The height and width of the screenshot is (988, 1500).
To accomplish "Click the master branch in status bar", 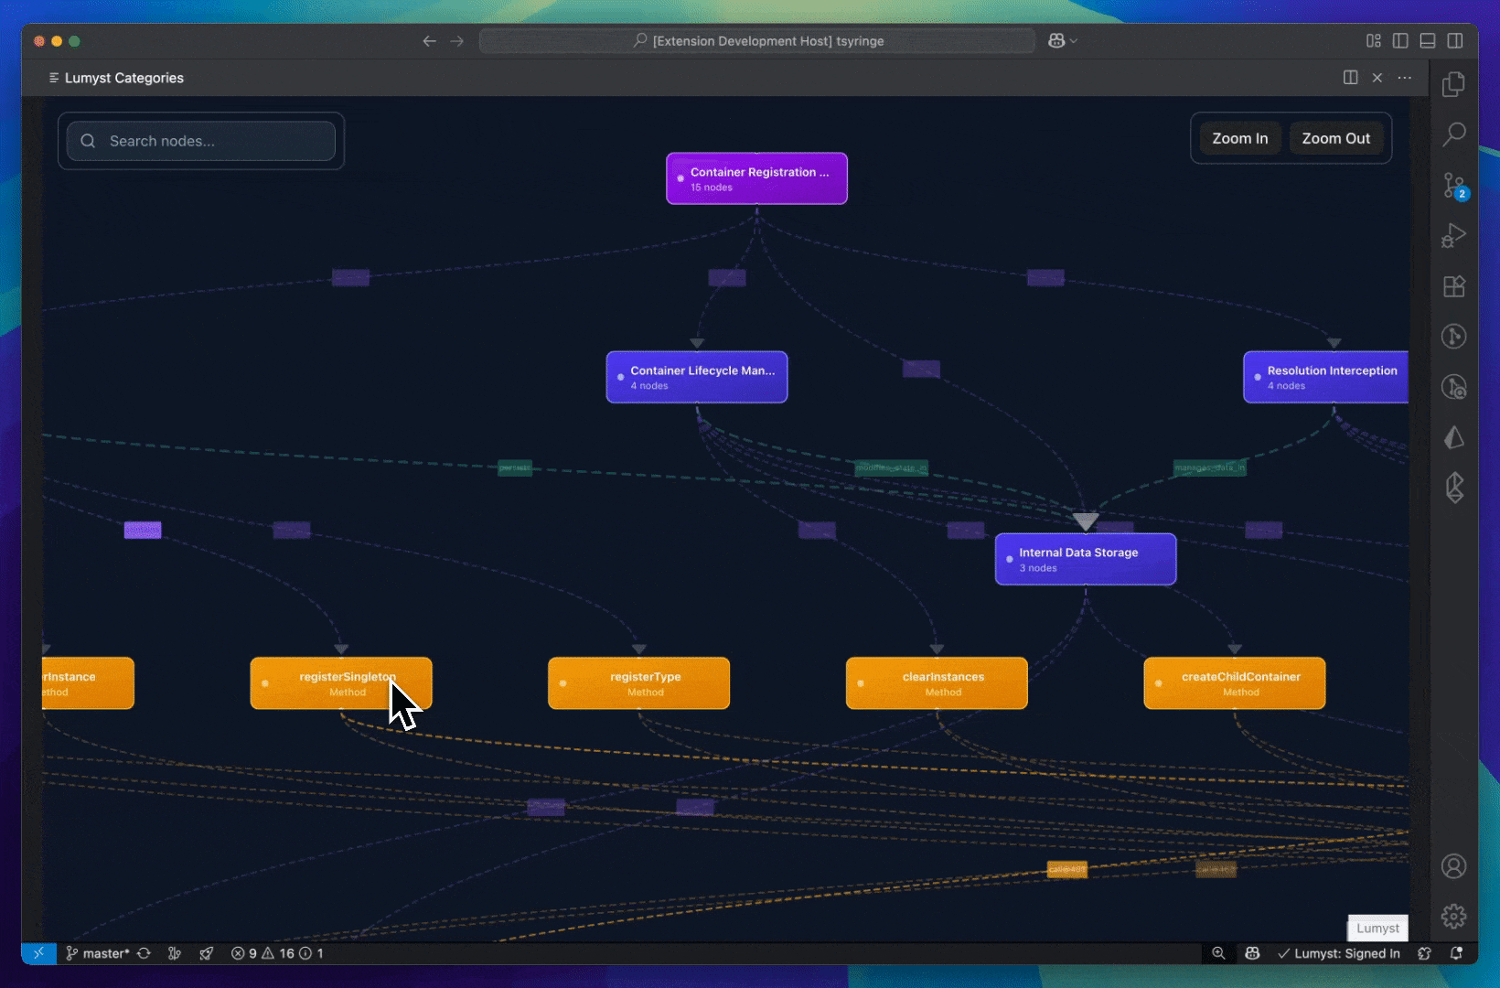I will point(98,953).
